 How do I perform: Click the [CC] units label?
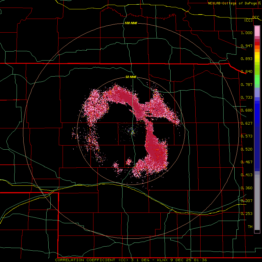[x=249, y=20]
